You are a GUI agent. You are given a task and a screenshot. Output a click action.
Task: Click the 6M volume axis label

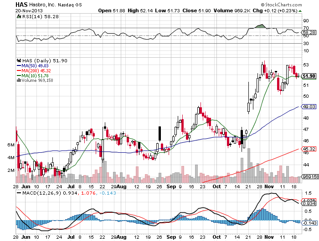(11, 145)
